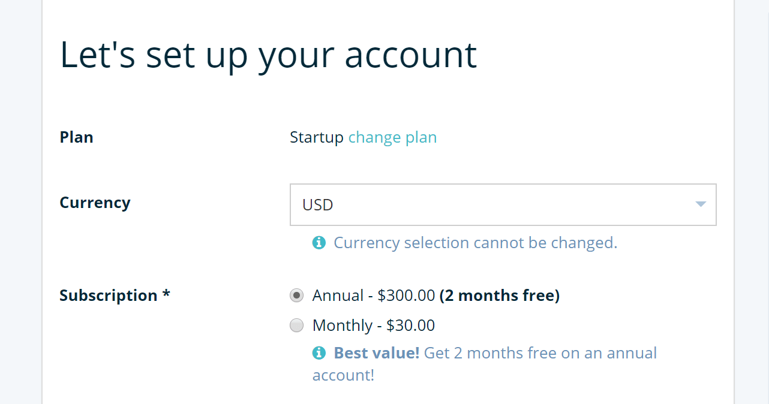Select the Annual subscription radio button

[296, 296]
